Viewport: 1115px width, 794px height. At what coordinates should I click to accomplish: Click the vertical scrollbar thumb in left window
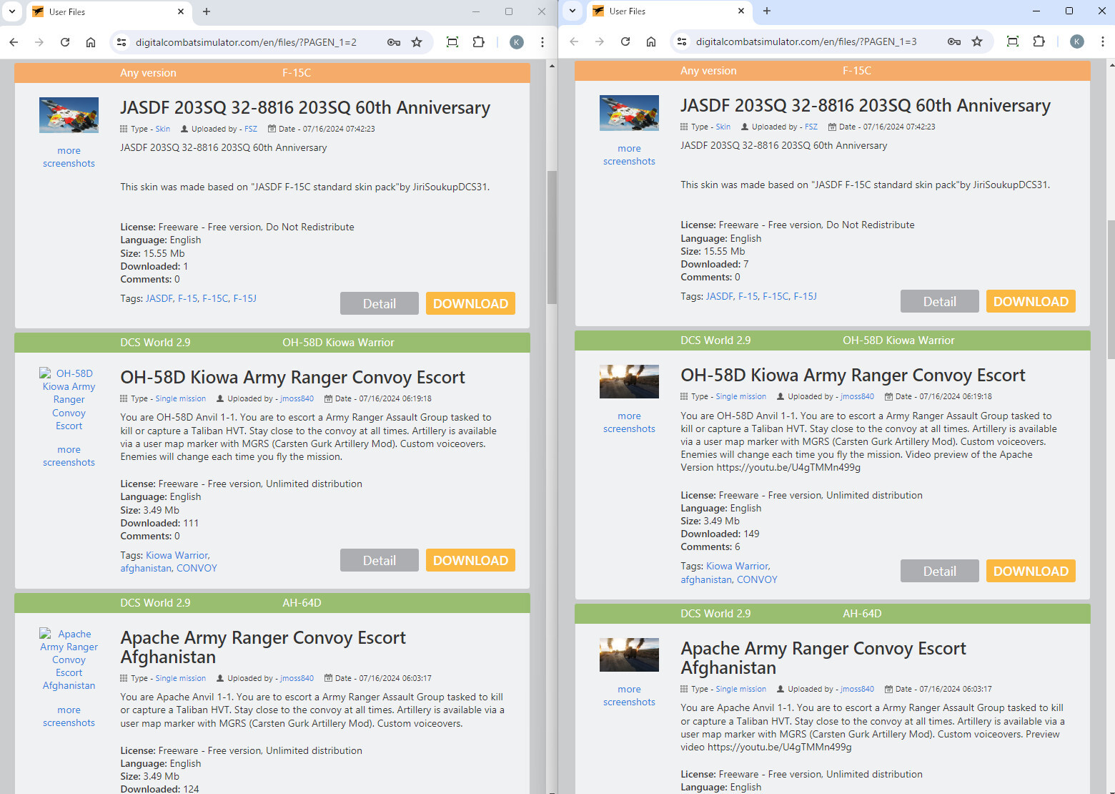552,237
